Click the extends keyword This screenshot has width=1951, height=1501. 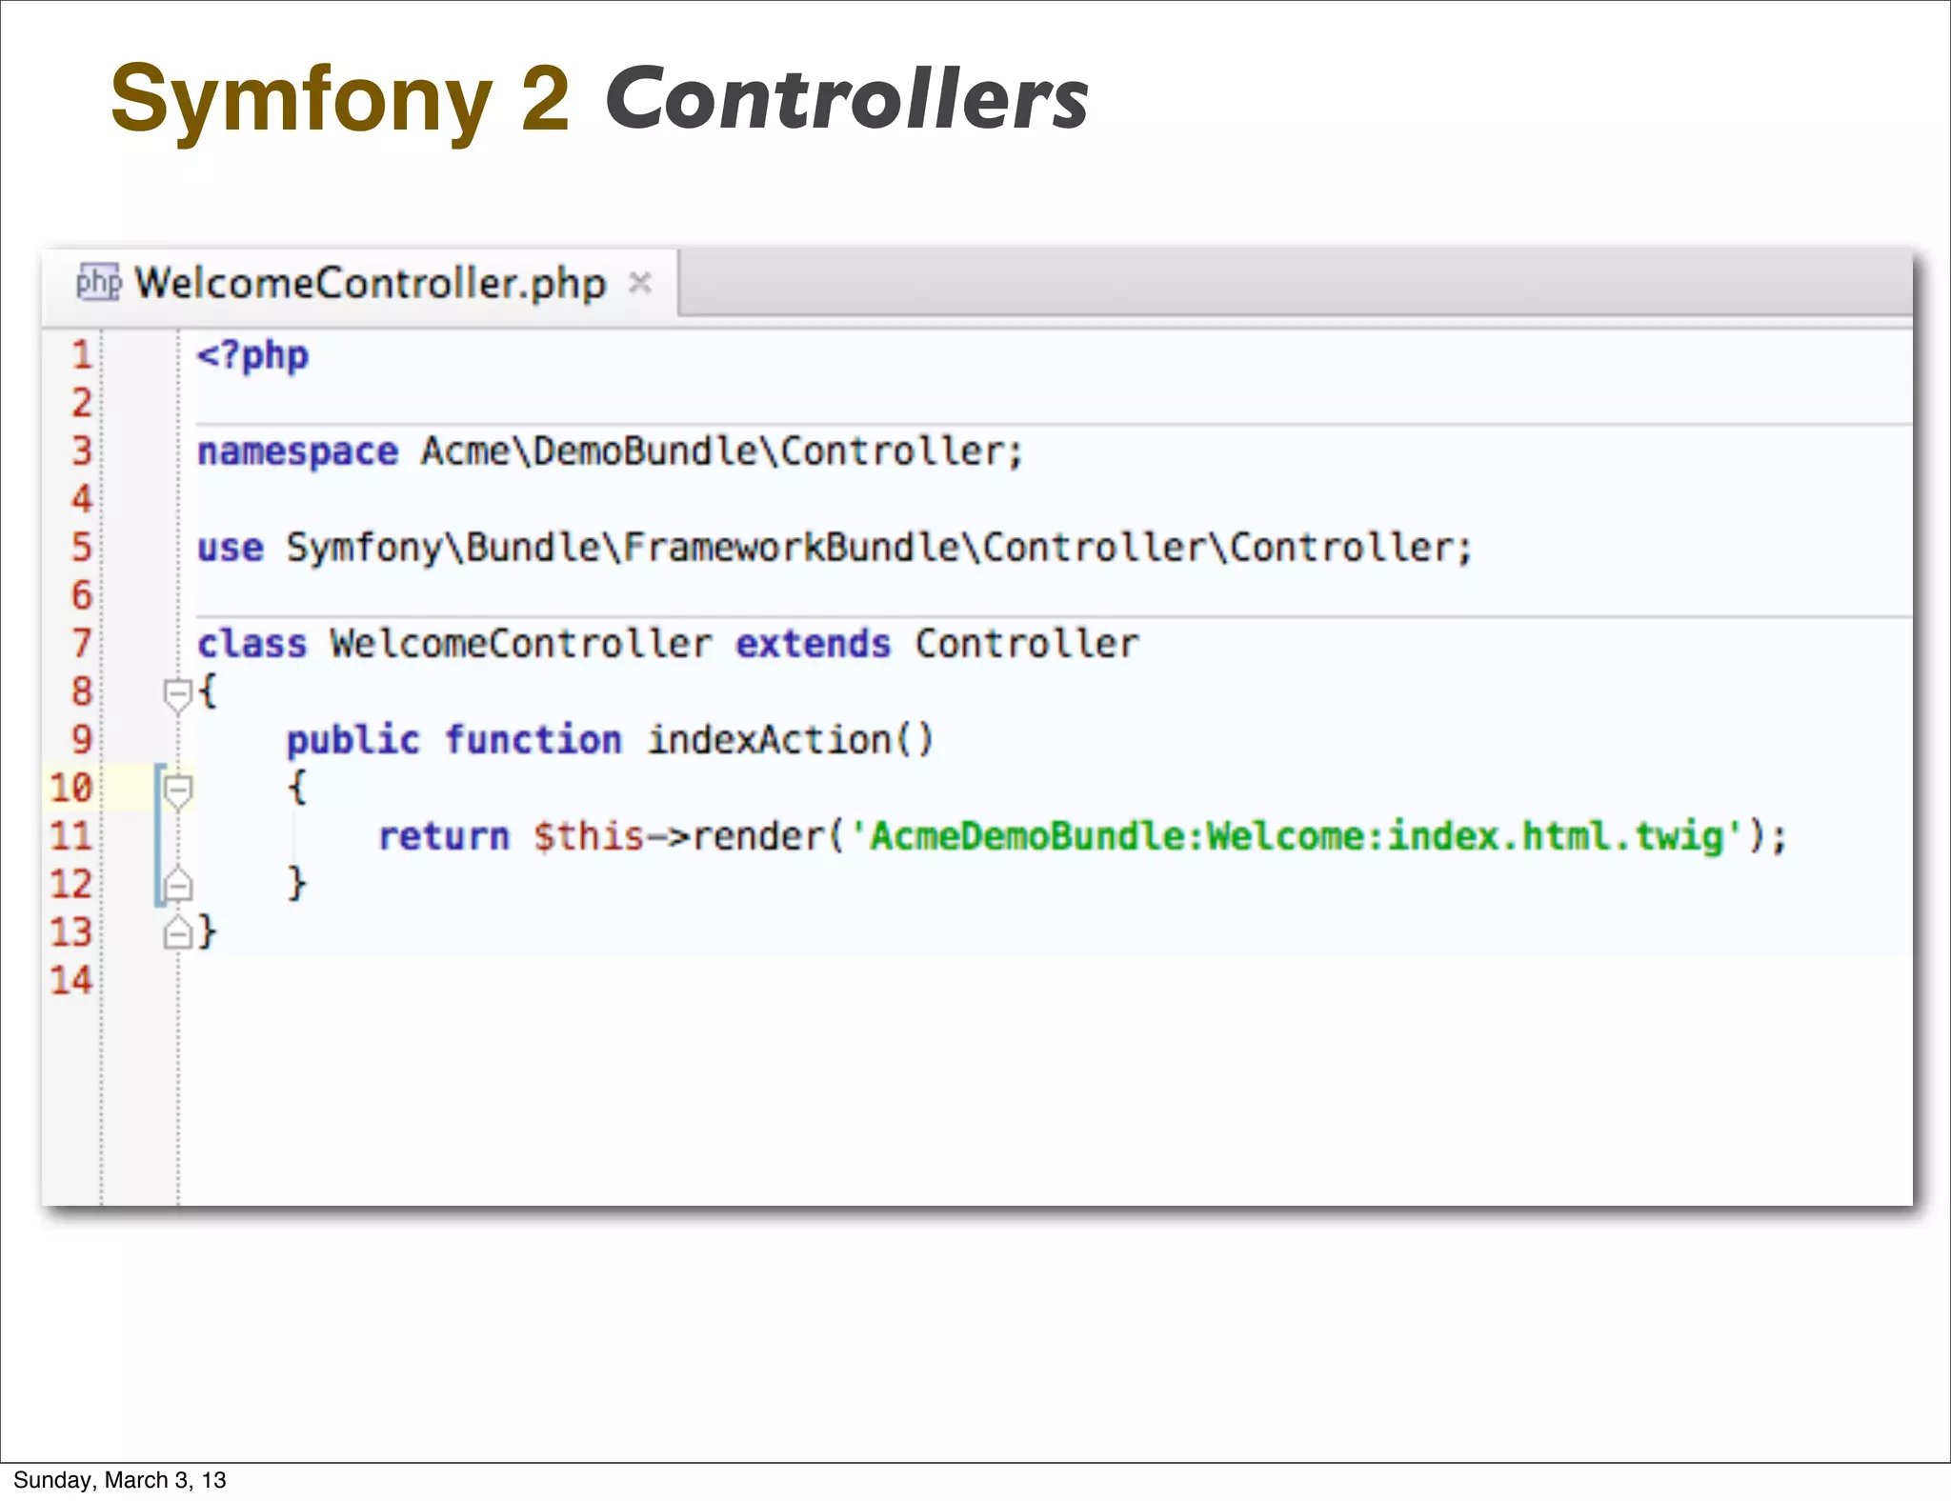click(814, 644)
